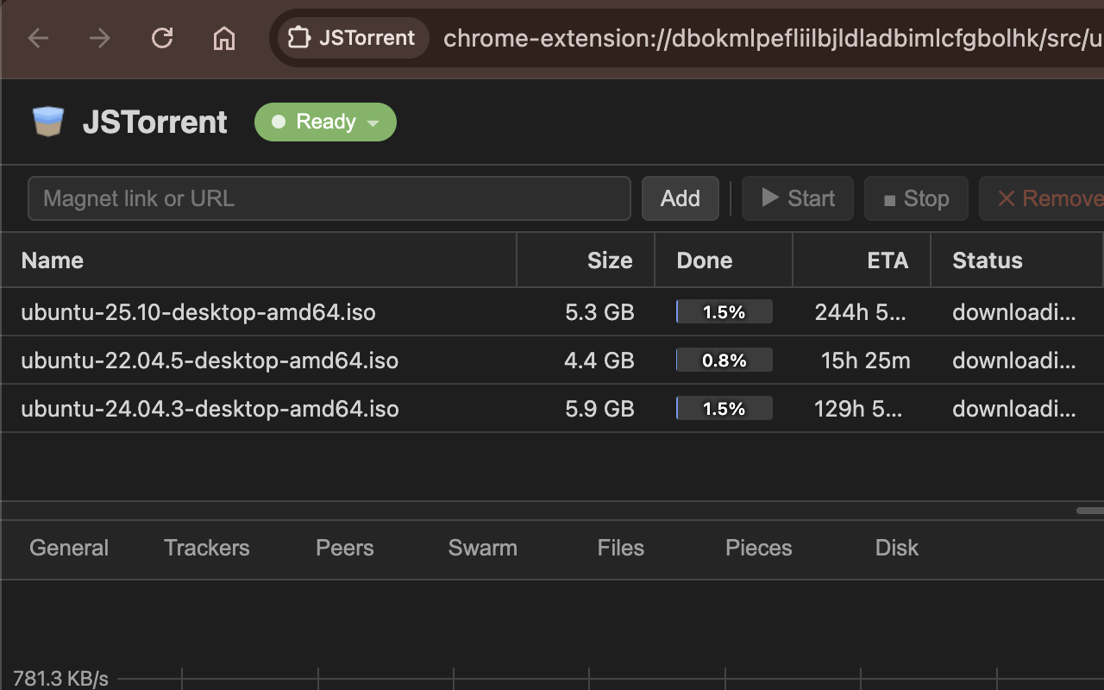1104x690 pixels.
Task: Click the JSTorrent extension puzzle icon
Action: 299,38
